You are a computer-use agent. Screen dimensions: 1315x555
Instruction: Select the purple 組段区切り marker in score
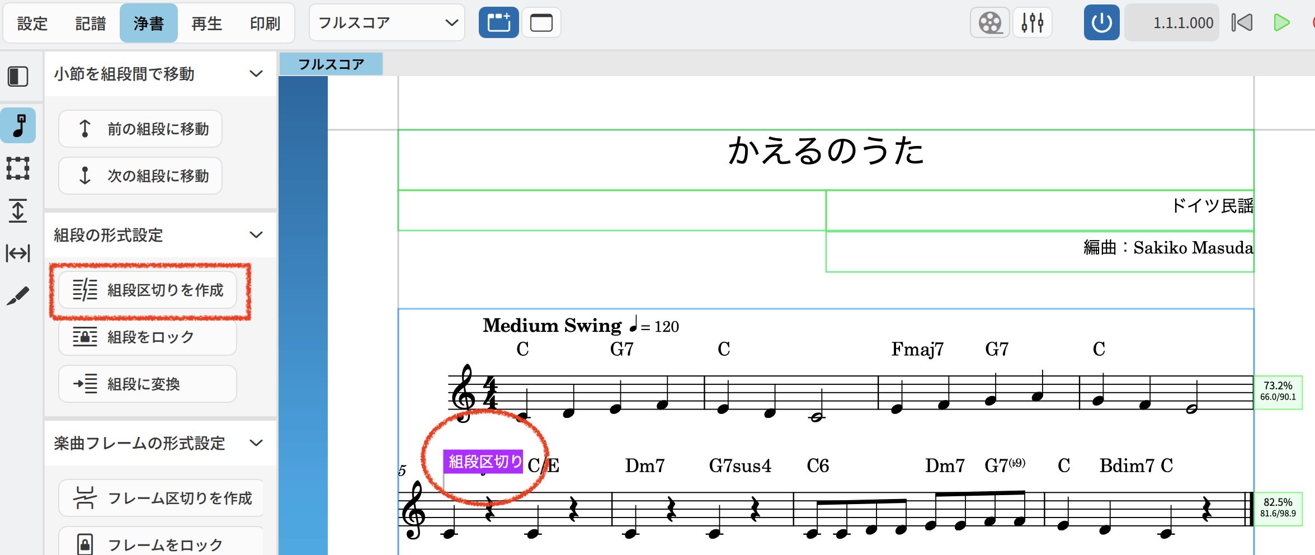point(483,462)
